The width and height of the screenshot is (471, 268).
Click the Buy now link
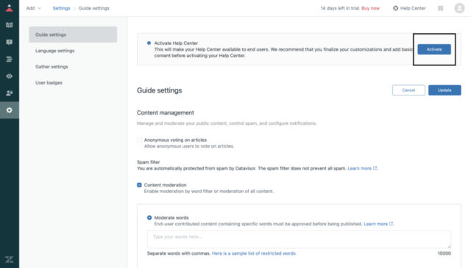click(x=370, y=8)
